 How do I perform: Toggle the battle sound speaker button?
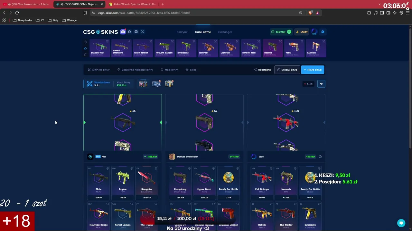[321, 84]
